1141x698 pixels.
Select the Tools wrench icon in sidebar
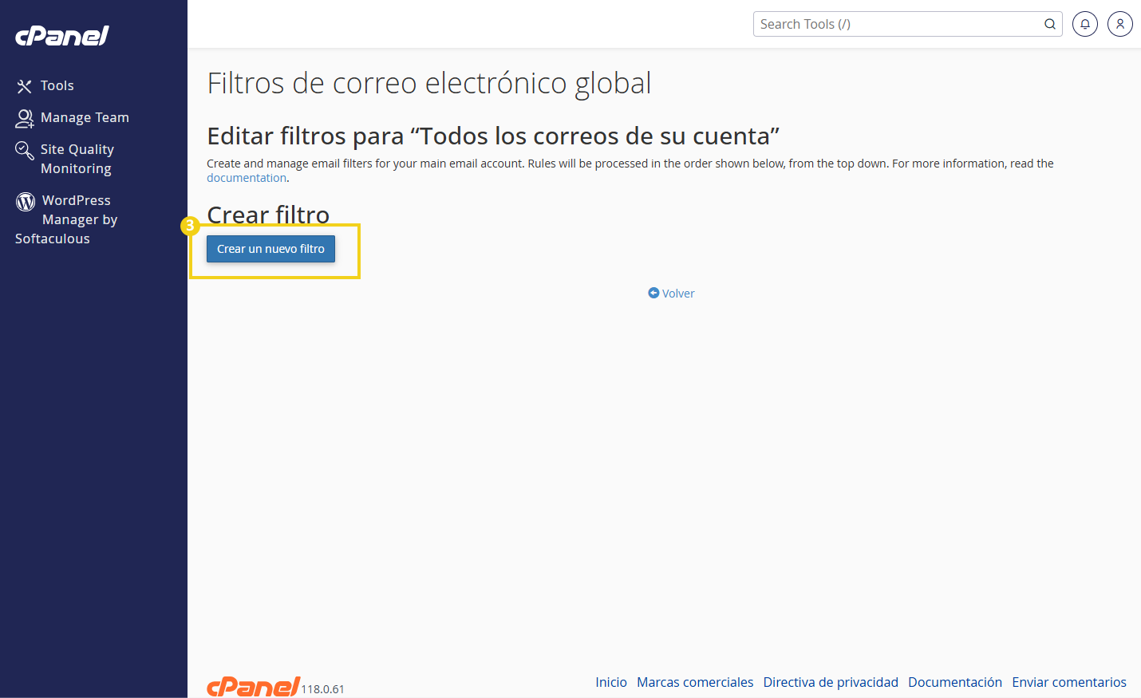coord(22,85)
